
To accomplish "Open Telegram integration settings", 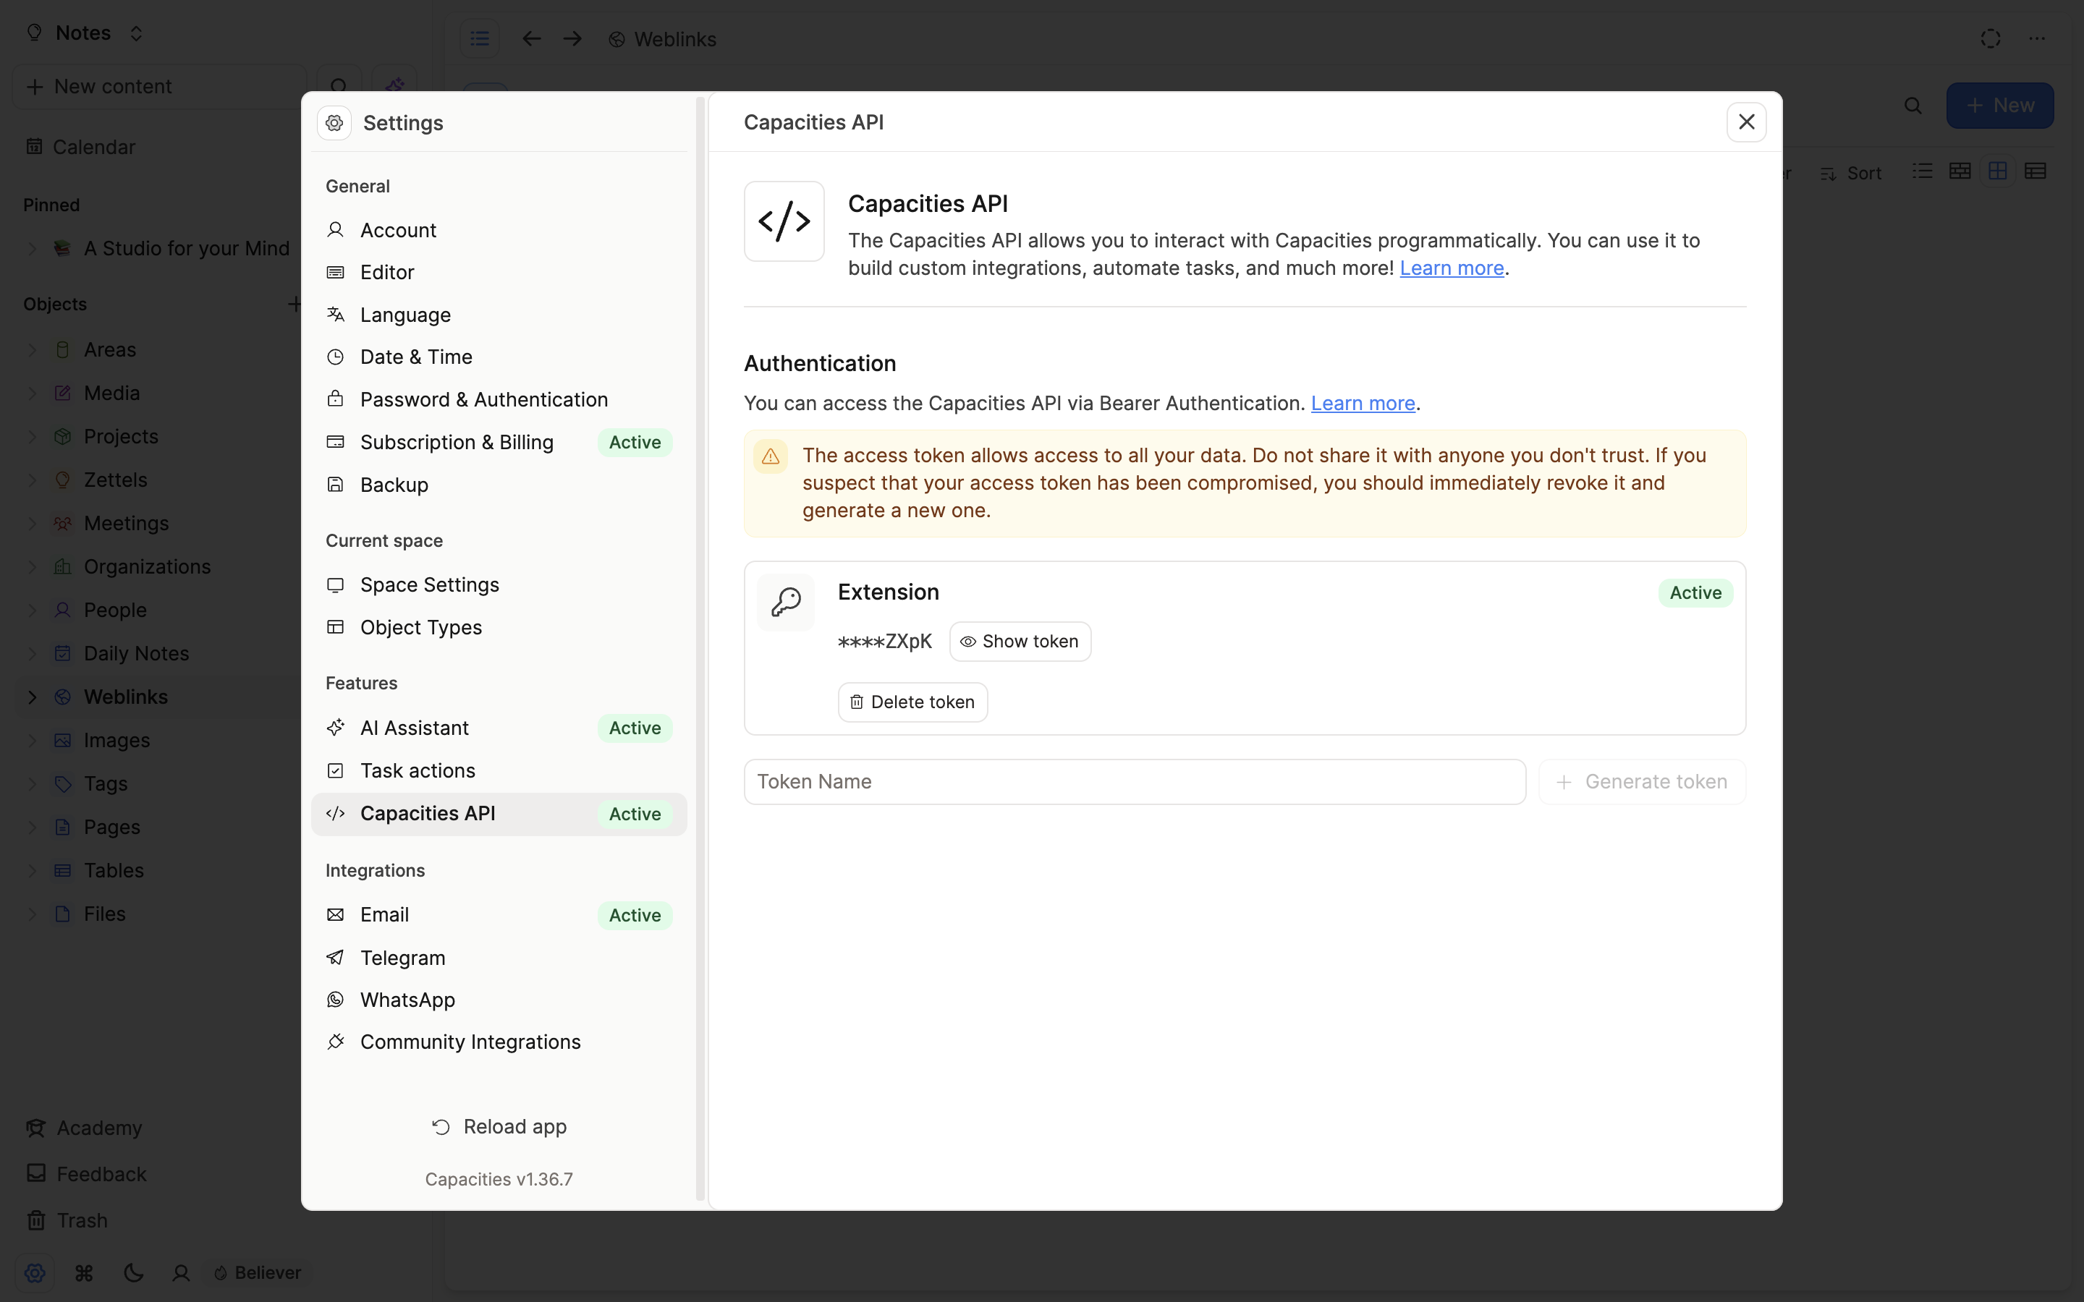I will (499, 958).
